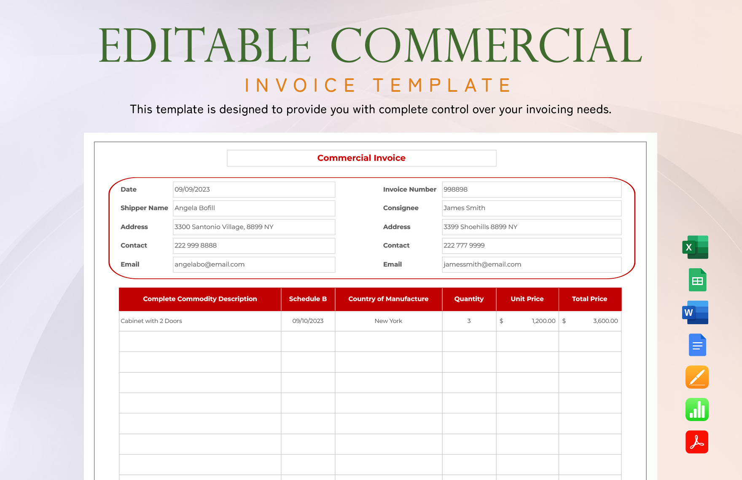Select the total price cell 3,600.00
This screenshot has height=480, width=742.
pyautogui.click(x=590, y=321)
